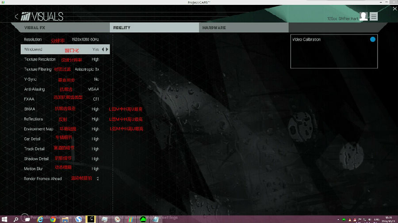Launch Google Chrome from the taskbar

pos(53,219)
